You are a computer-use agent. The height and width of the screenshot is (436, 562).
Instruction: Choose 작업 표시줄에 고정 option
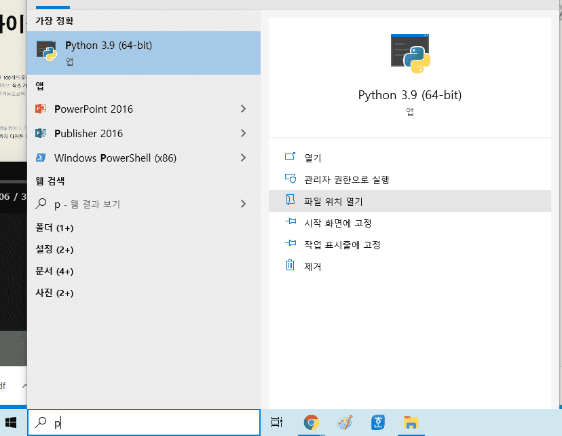[x=410, y=244]
